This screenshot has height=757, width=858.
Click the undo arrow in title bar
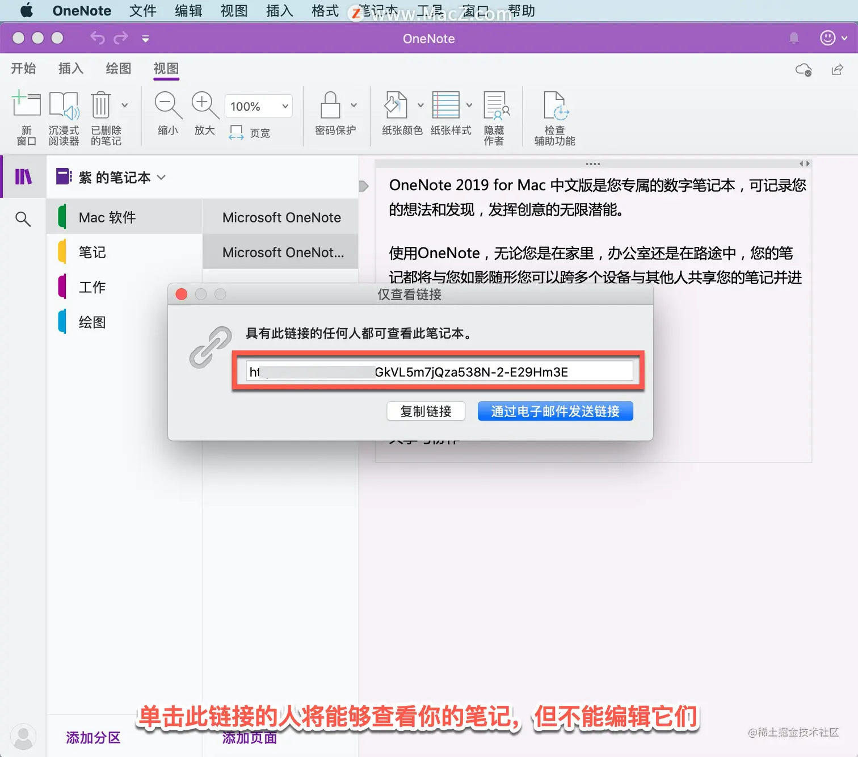[x=98, y=38]
